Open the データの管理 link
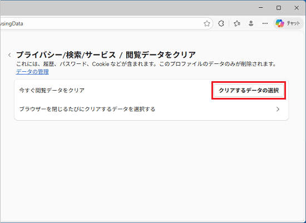This screenshot has width=306, height=223. coord(32,72)
